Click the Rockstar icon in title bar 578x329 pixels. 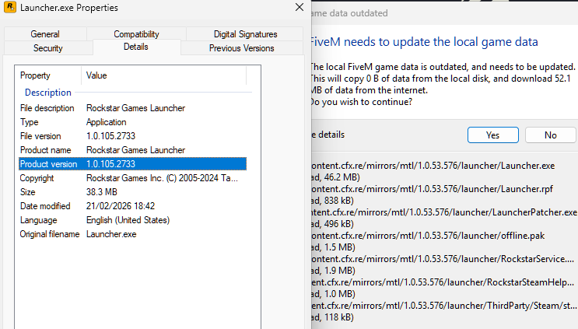click(x=12, y=9)
